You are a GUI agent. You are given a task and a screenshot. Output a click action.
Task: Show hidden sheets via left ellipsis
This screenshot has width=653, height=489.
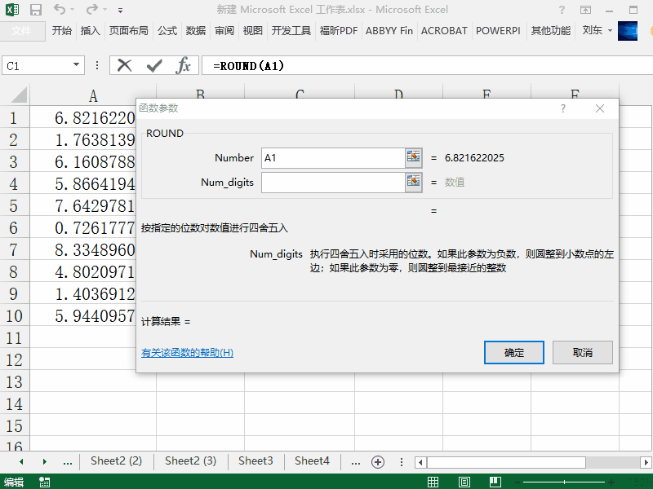pyautogui.click(x=68, y=462)
